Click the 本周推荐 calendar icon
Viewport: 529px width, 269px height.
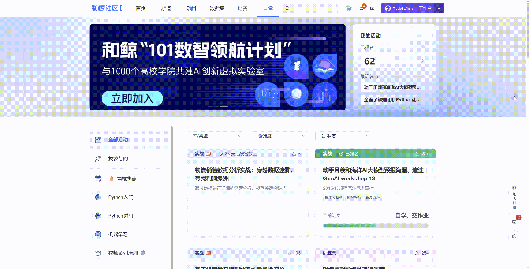(98, 179)
